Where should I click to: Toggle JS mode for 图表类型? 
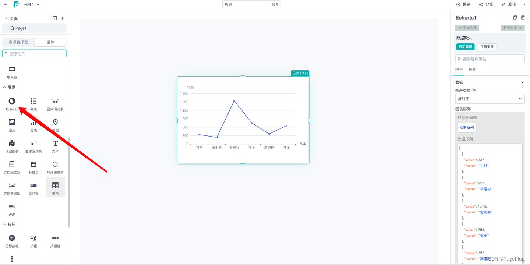click(474, 90)
